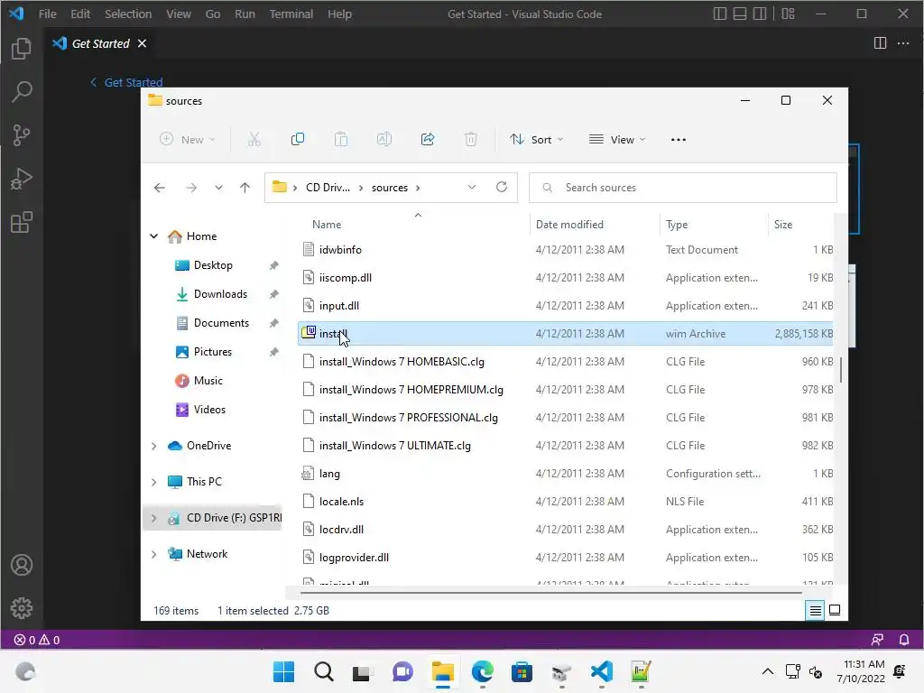Open Extensions view in activity bar
Viewport: 924px width, 693px height.
22,222
